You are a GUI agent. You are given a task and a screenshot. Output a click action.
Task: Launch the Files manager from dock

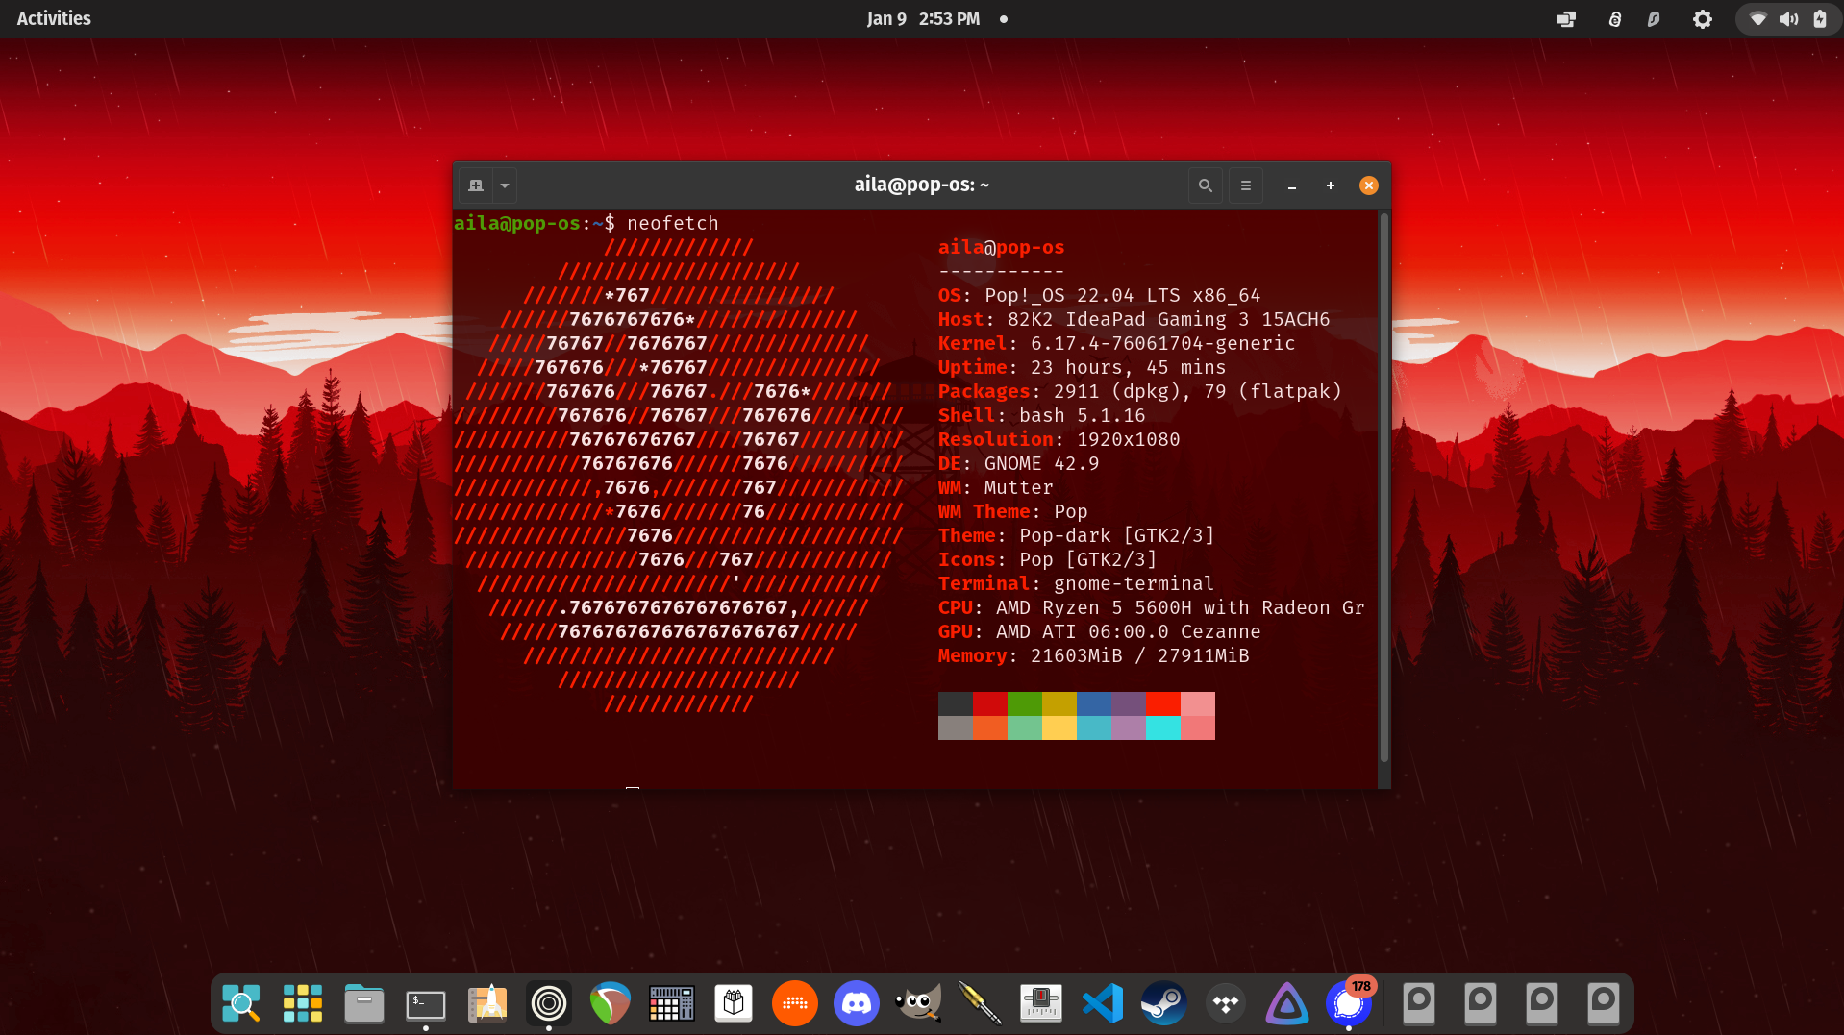[x=364, y=1003]
